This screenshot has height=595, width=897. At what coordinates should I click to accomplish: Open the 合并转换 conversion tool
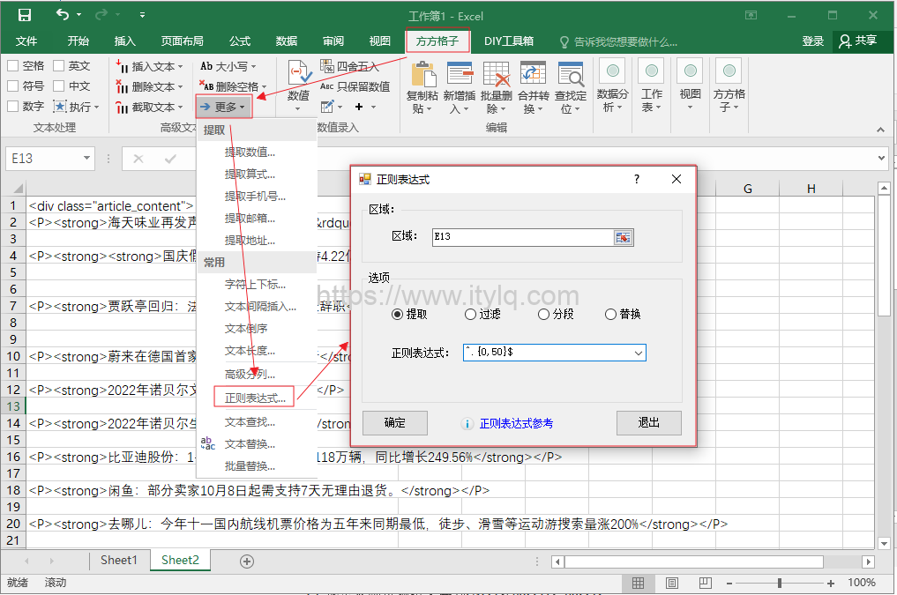click(531, 86)
